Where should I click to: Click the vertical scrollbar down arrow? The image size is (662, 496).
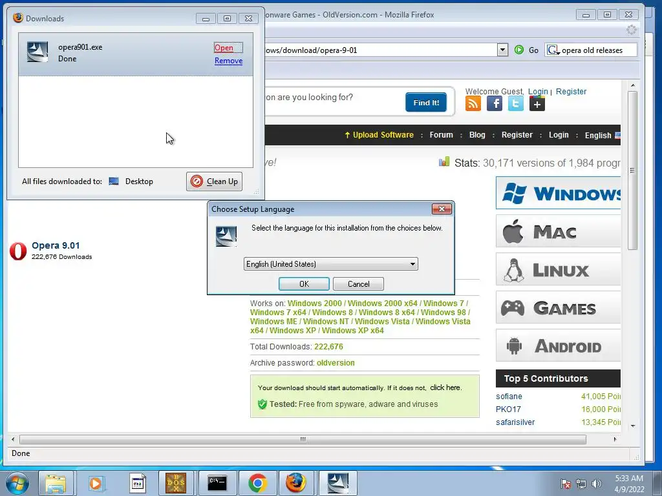point(632,426)
